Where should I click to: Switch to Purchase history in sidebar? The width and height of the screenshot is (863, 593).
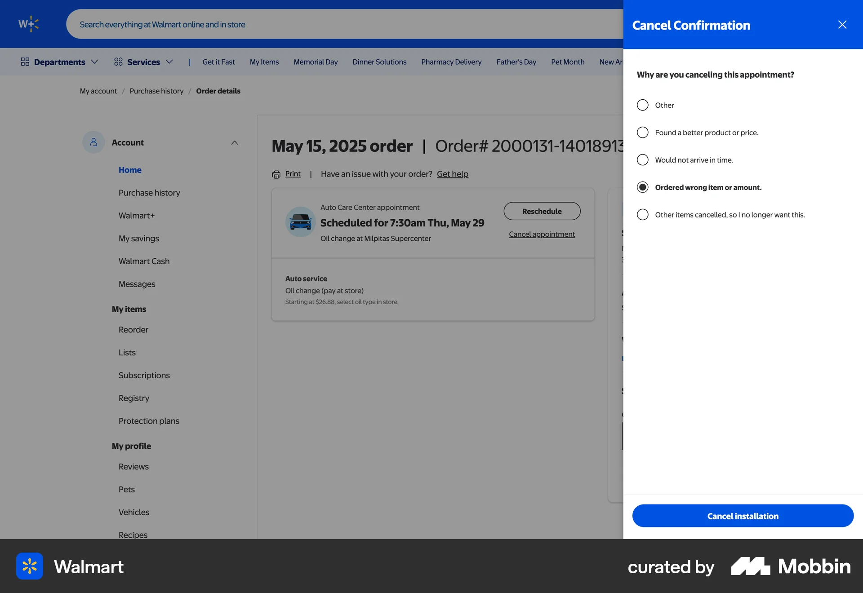[149, 192]
